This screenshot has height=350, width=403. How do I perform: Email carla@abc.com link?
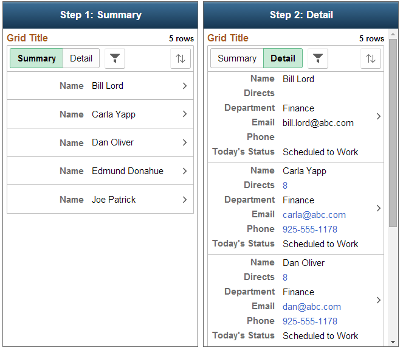(314, 215)
